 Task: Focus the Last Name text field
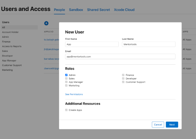[x=148, y=44]
